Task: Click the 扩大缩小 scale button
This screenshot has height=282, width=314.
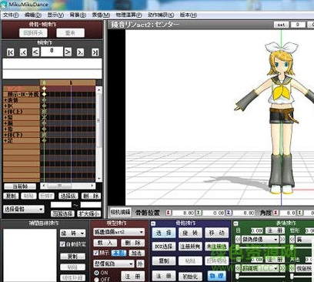Action: 89,213
